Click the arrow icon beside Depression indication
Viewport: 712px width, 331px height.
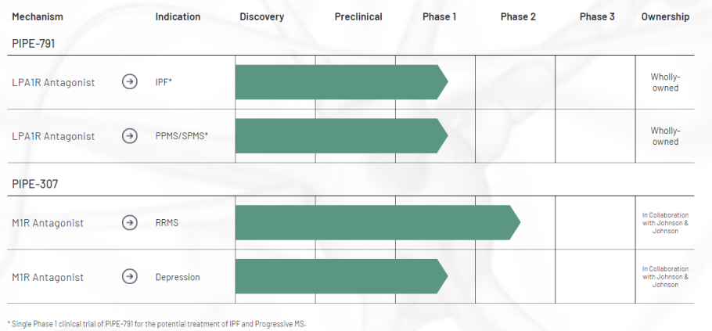130,277
